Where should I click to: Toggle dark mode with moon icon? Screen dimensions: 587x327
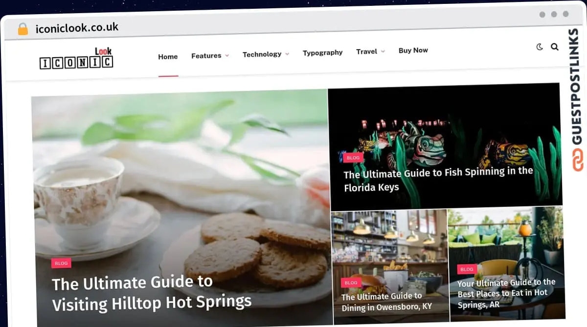(x=540, y=47)
